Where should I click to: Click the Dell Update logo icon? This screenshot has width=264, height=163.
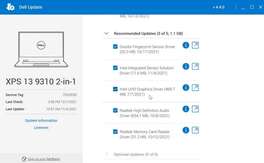[x=10, y=7]
